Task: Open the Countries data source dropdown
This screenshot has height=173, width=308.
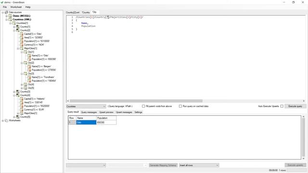Action: pos(86,106)
